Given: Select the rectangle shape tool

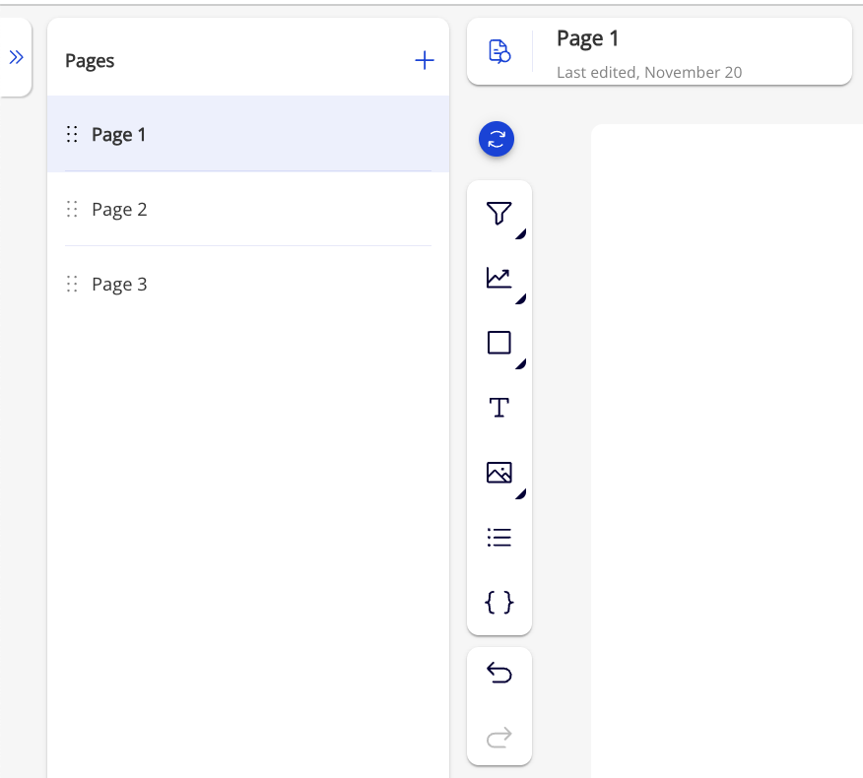Looking at the screenshot, I should point(499,343).
